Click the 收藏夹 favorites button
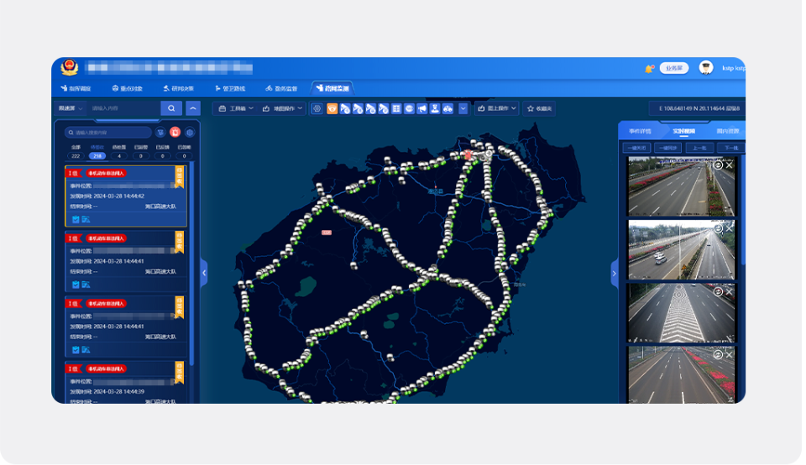 [540, 108]
